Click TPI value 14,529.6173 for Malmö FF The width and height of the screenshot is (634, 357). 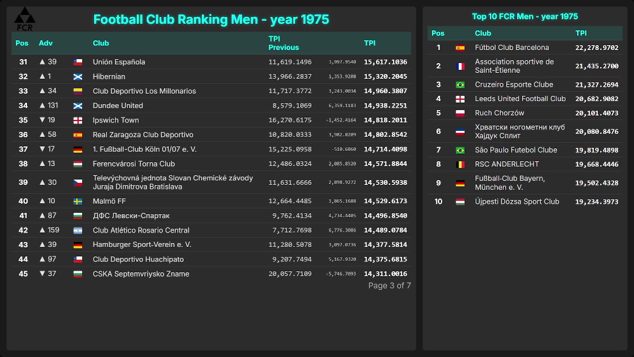pyautogui.click(x=385, y=201)
